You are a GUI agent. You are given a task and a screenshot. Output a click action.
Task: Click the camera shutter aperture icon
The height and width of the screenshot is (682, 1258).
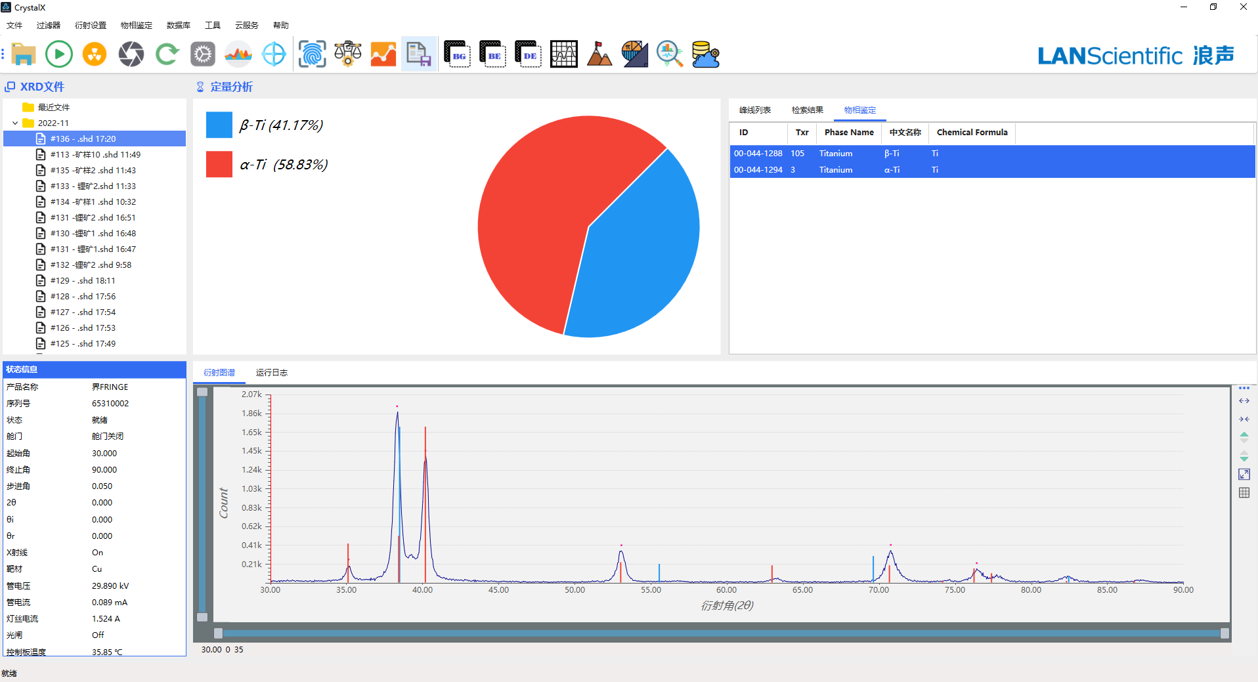(x=131, y=54)
